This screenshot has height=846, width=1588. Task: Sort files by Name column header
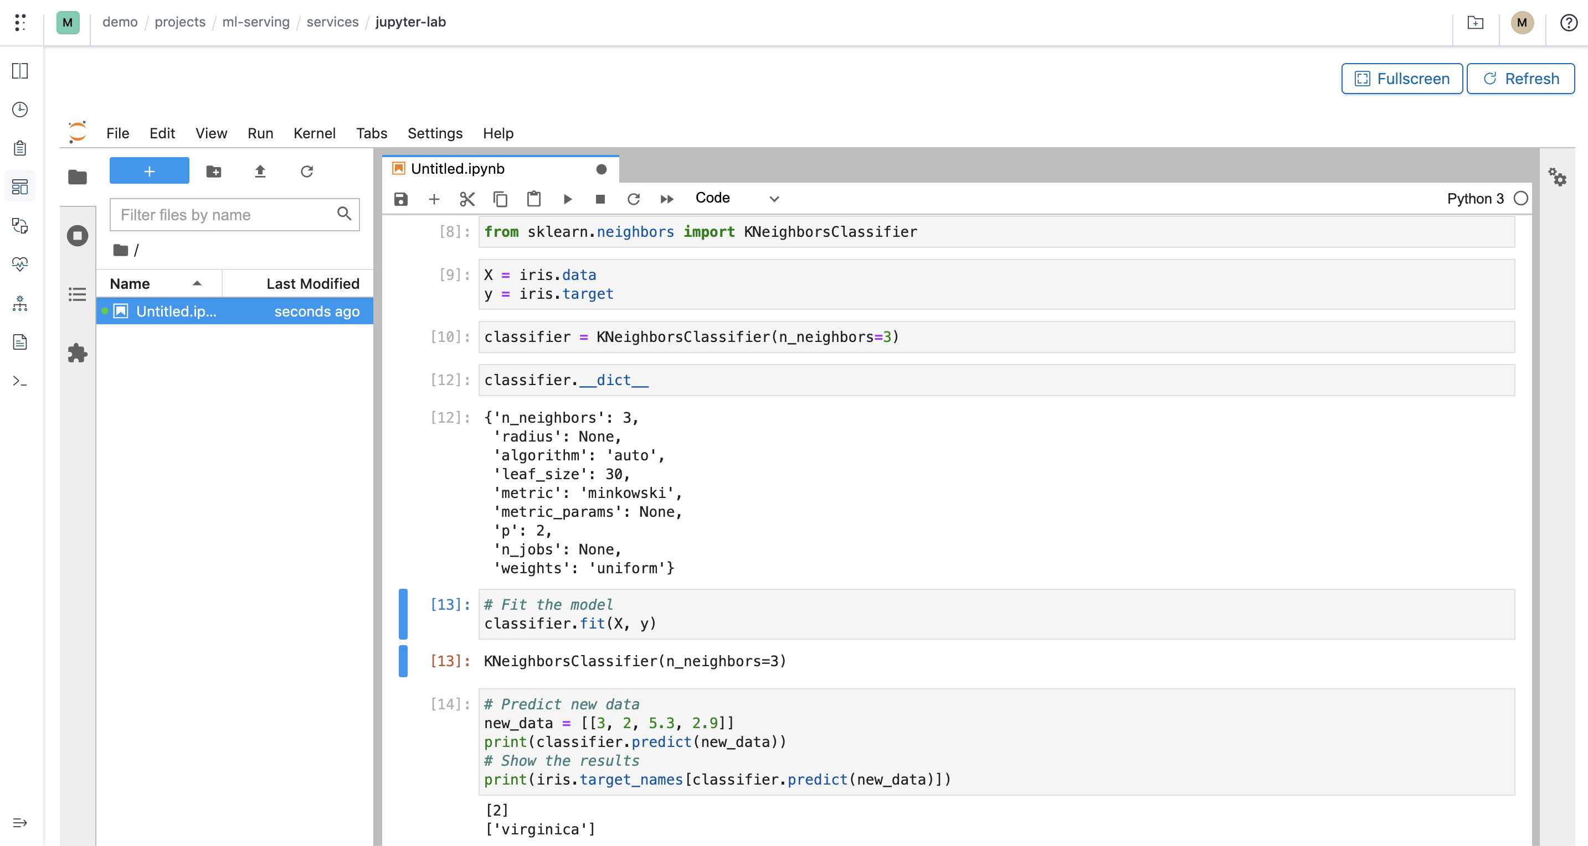159,283
